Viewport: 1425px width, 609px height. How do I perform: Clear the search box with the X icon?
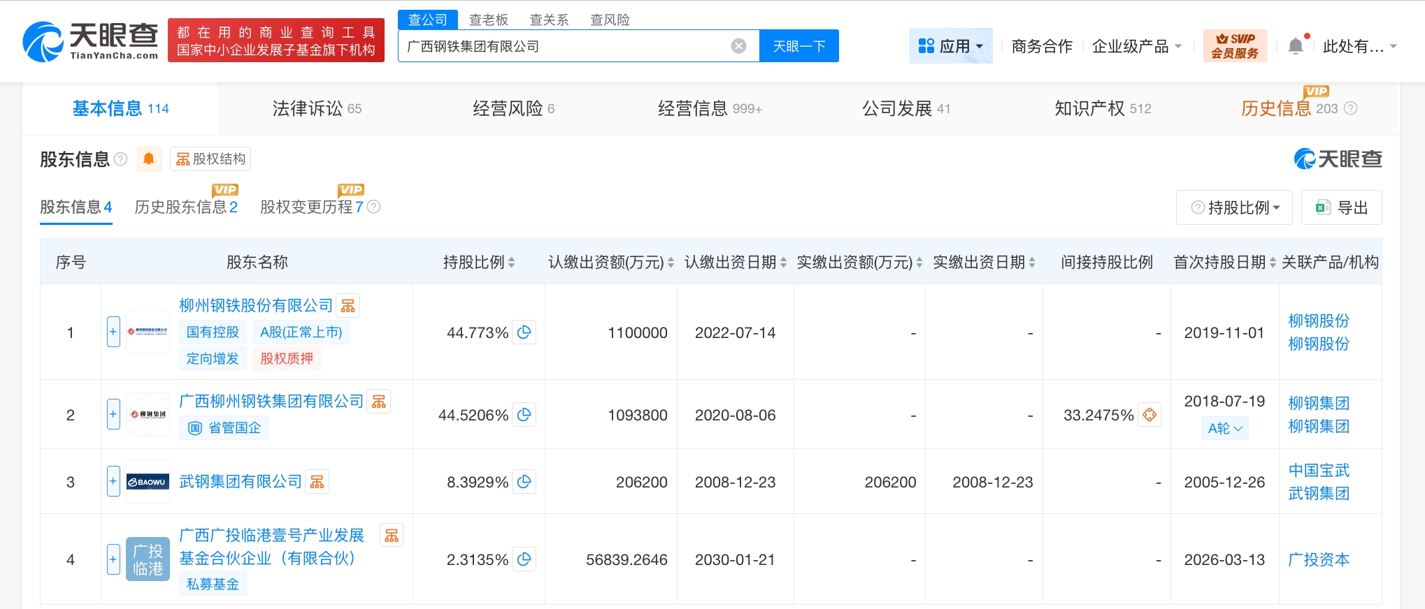click(738, 46)
